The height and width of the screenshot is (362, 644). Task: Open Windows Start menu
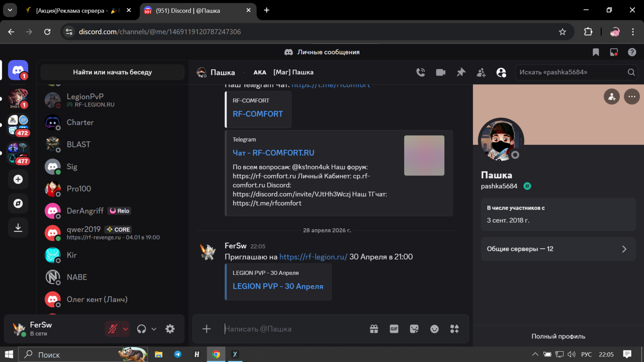point(9,354)
